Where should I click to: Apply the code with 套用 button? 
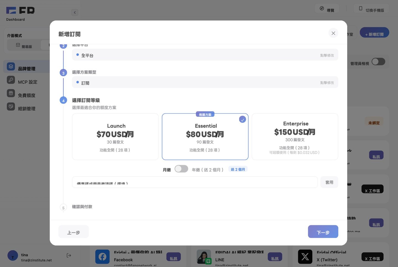point(329,182)
